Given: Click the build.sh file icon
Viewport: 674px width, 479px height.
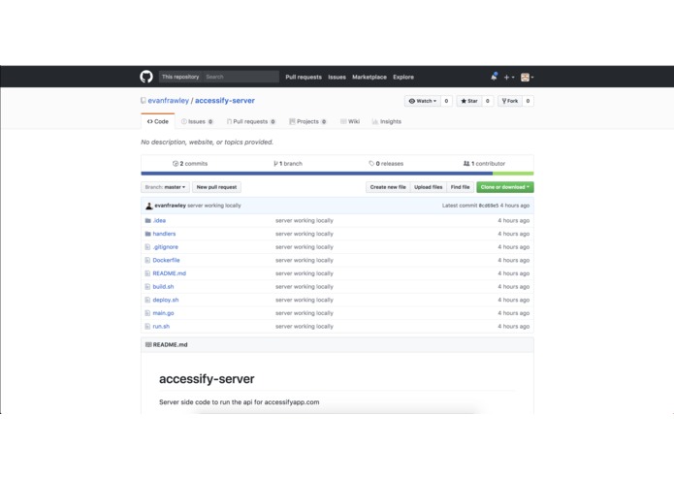Looking at the screenshot, I should tap(147, 287).
